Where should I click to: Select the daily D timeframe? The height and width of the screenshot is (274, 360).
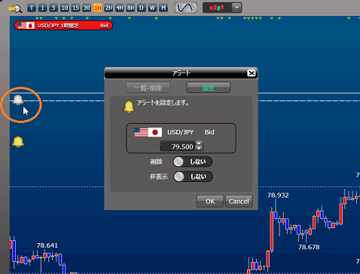[142, 8]
